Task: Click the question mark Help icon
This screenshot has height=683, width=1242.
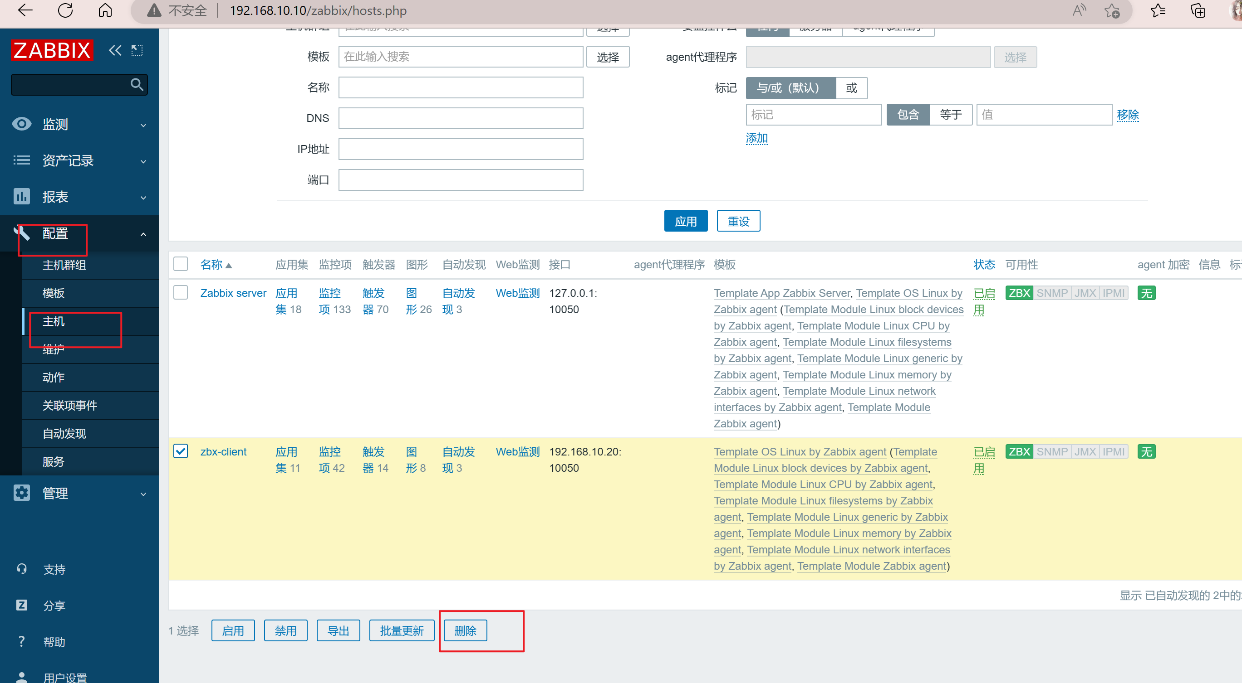Action: tap(22, 641)
